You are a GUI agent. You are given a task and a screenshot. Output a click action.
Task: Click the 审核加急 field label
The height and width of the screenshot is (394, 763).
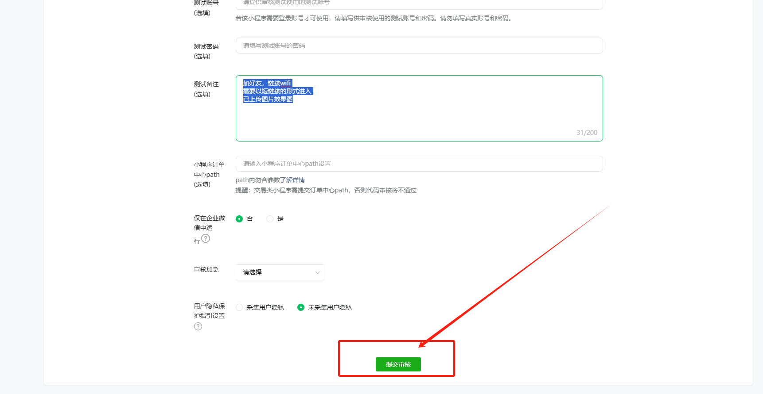point(206,269)
